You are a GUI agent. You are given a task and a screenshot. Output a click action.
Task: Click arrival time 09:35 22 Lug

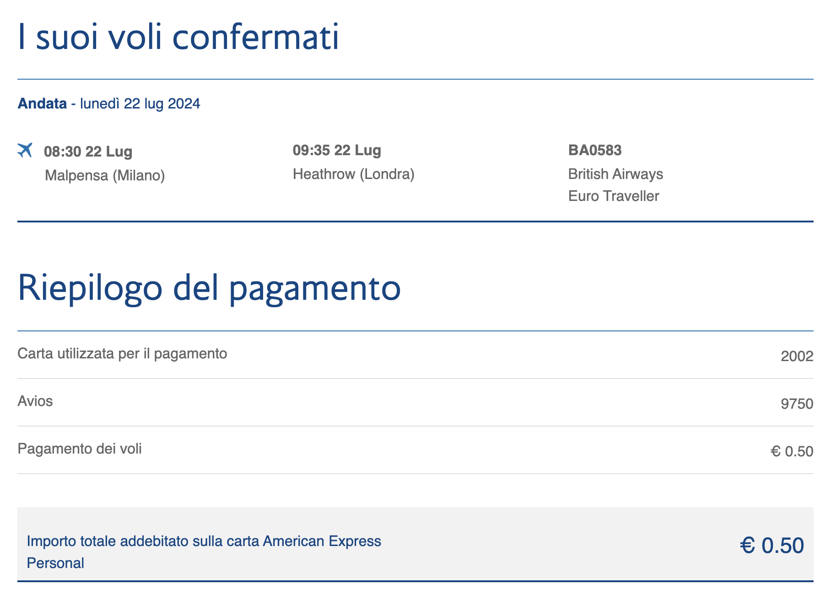click(337, 150)
